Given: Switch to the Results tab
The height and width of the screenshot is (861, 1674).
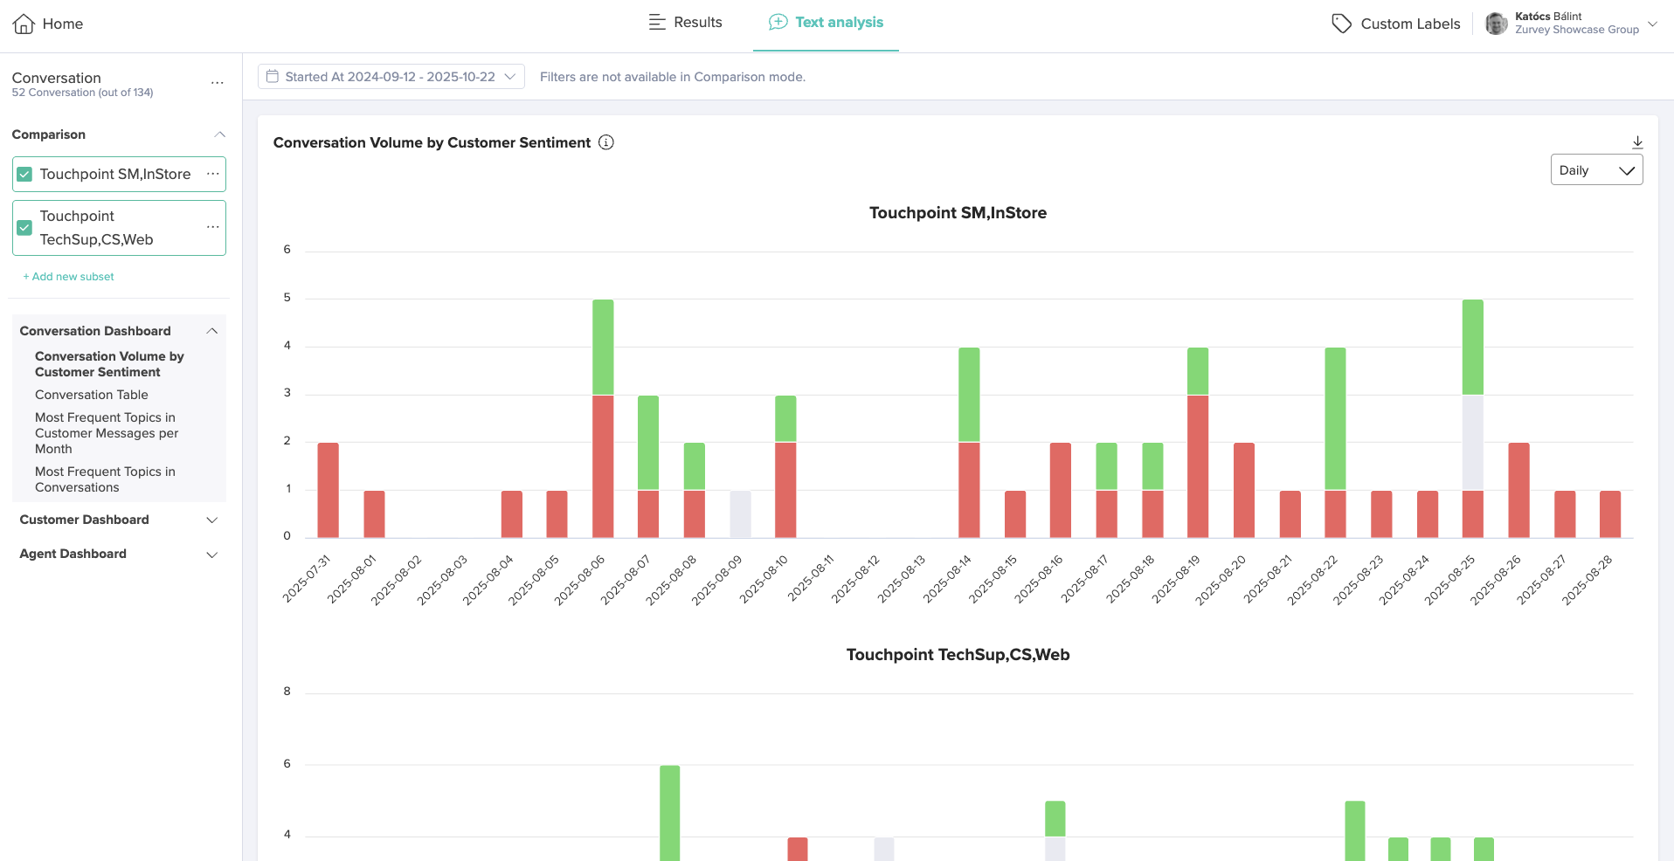Looking at the screenshot, I should [686, 23].
